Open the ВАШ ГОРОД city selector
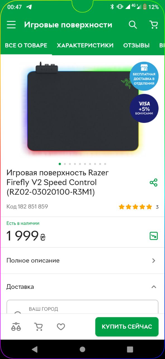The image size is (165, 359). point(82,307)
